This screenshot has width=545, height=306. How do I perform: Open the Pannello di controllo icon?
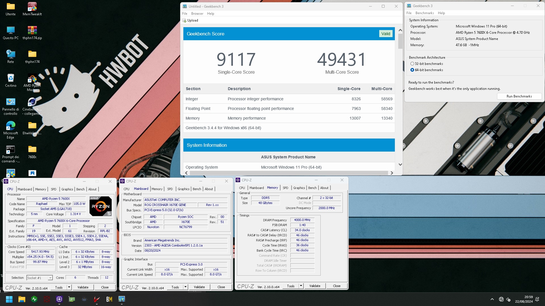11,106
